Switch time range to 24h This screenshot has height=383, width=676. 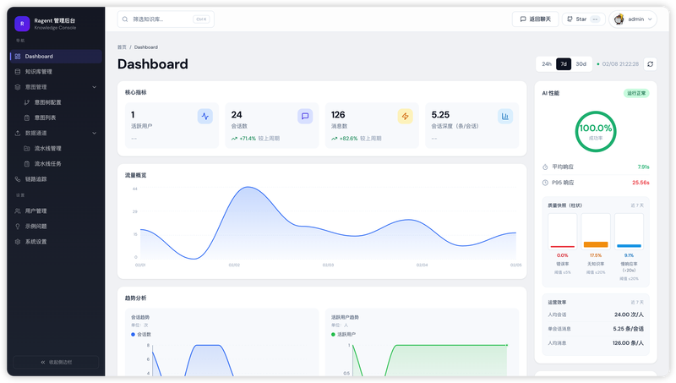pyautogui.click(x=547, y=64)
